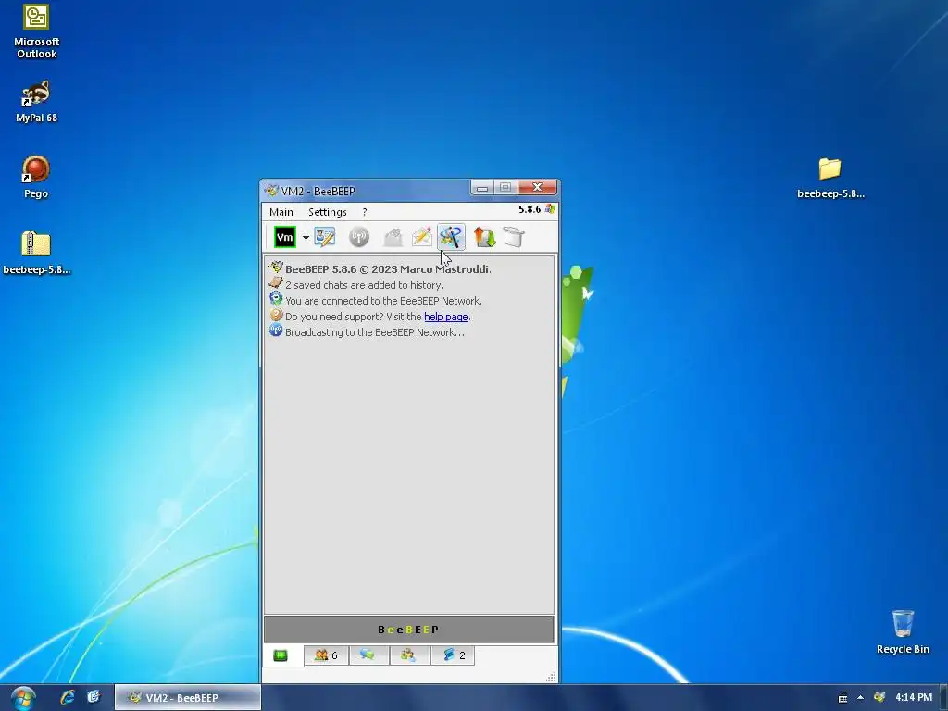Select beebeep-5.8 zip archive on desktop
948x711 pixels.
point(36,253)
